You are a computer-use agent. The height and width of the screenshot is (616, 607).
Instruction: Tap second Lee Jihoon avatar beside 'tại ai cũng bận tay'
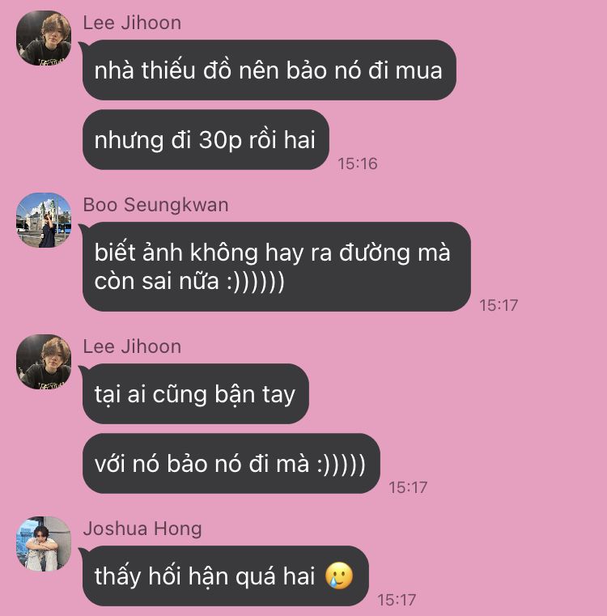coord(44,362)
